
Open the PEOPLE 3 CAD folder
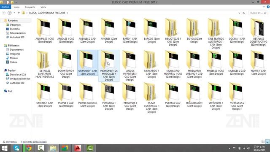click(66, 95)
